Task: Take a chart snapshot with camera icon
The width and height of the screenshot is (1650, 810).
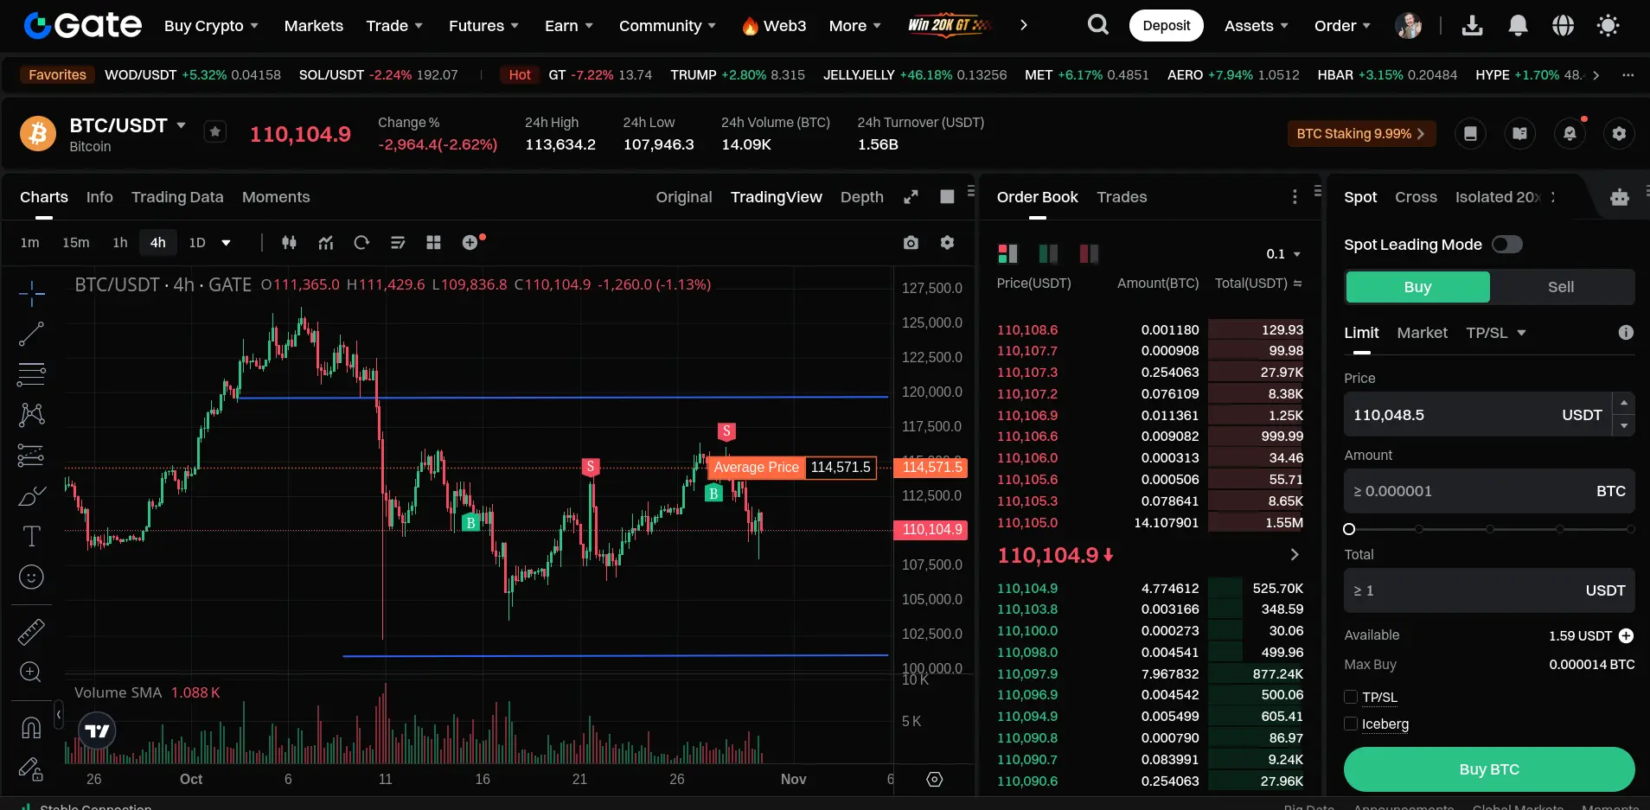Action: point(911,243)
